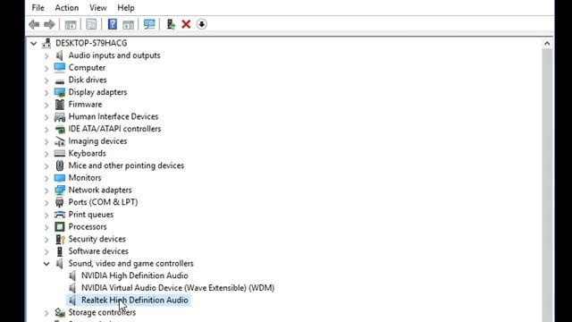The width and height of the screenshot is (572, 322).
Task: Select NVIDIA Virtual Audio Device (Wave Extensible)
Action: coord(178,288)
